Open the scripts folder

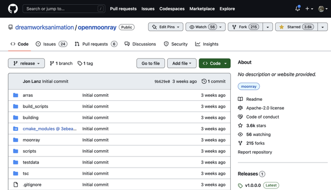click(x=30, y=151)
